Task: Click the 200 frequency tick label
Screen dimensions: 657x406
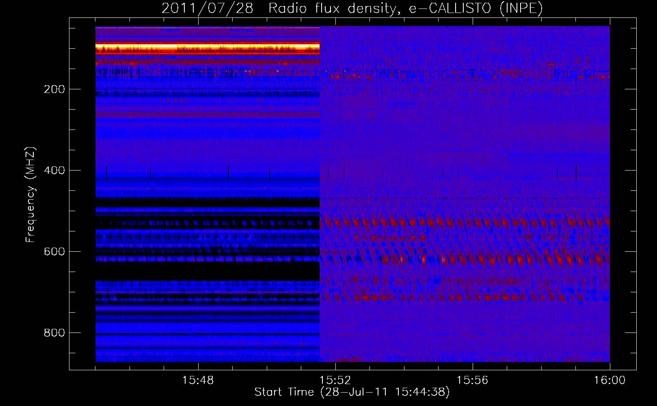Action: (54, 89)
